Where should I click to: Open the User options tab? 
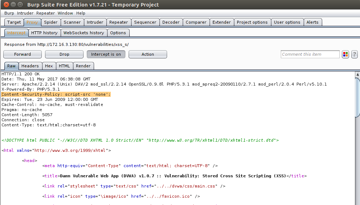pyautogui.click(x=287, y=22)
